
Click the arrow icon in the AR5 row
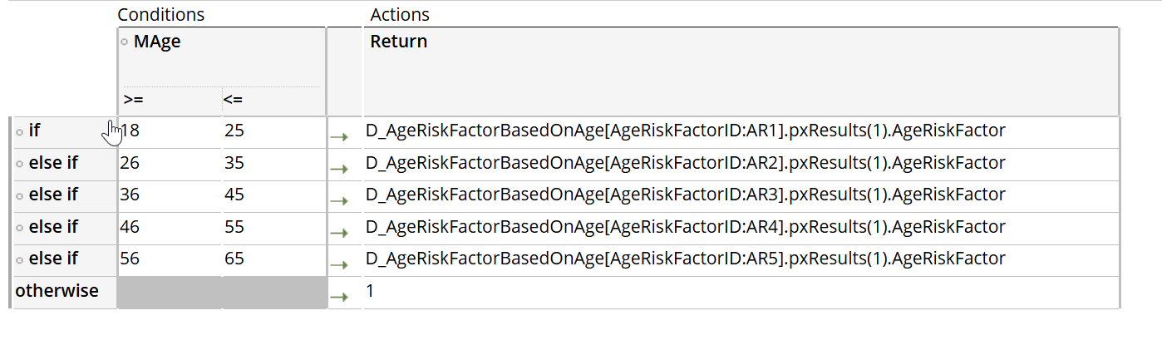[338, 264]
